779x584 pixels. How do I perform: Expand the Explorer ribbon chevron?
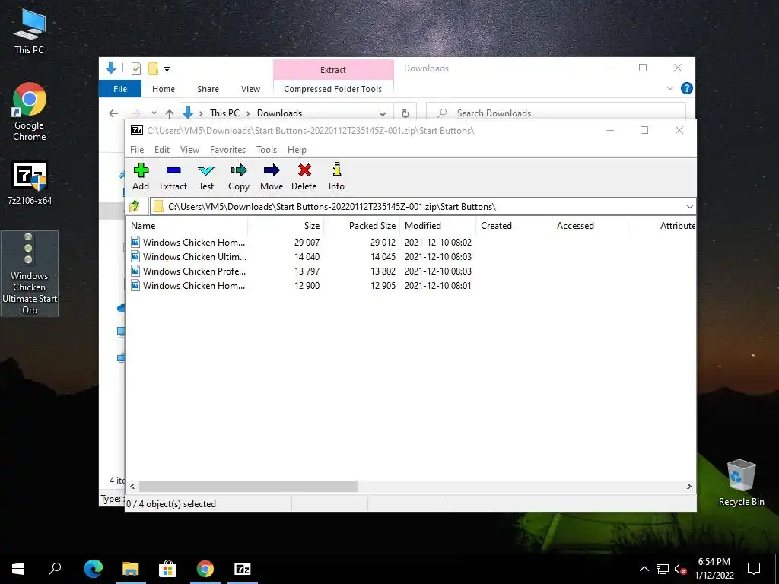click(669, 88)
